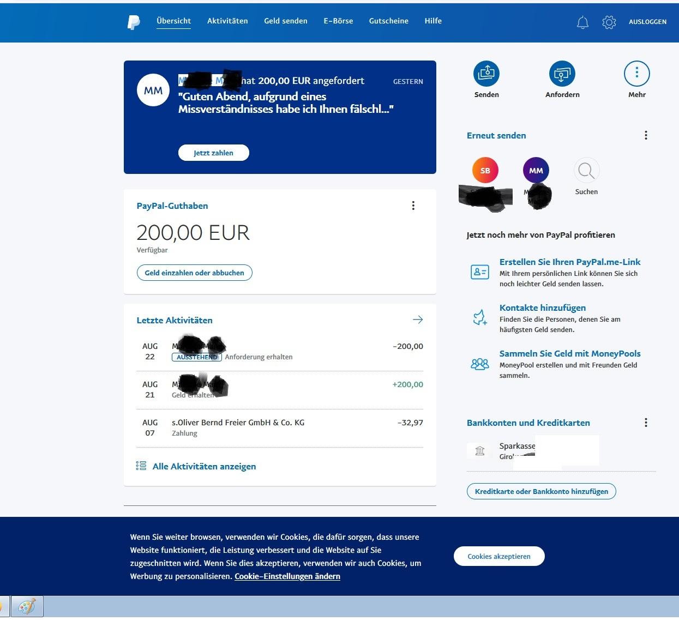The height and width of the screenshot is (621, 679).
Task: Click the Senden round icon
Action: (x=486, y=74)
